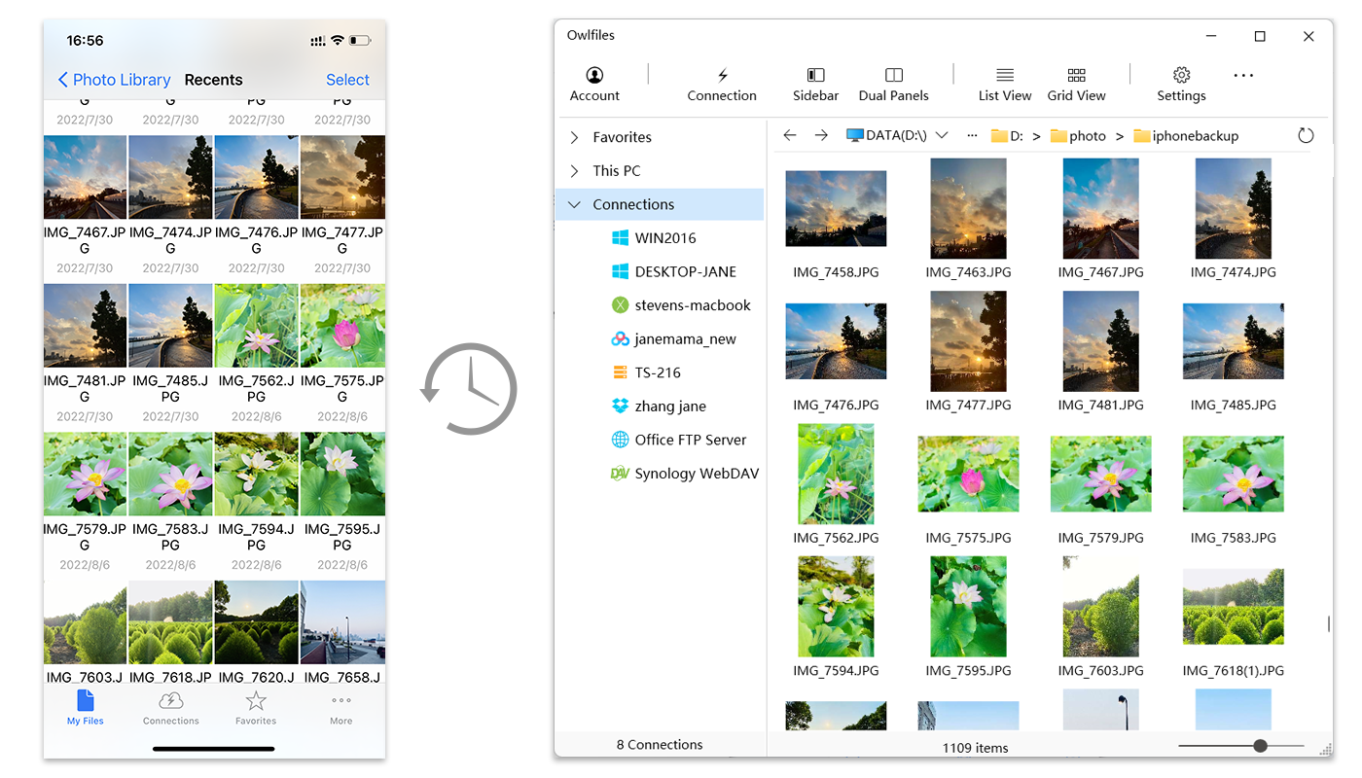Refresh the iphonebackup folder listing

(x=1307, y=135)
